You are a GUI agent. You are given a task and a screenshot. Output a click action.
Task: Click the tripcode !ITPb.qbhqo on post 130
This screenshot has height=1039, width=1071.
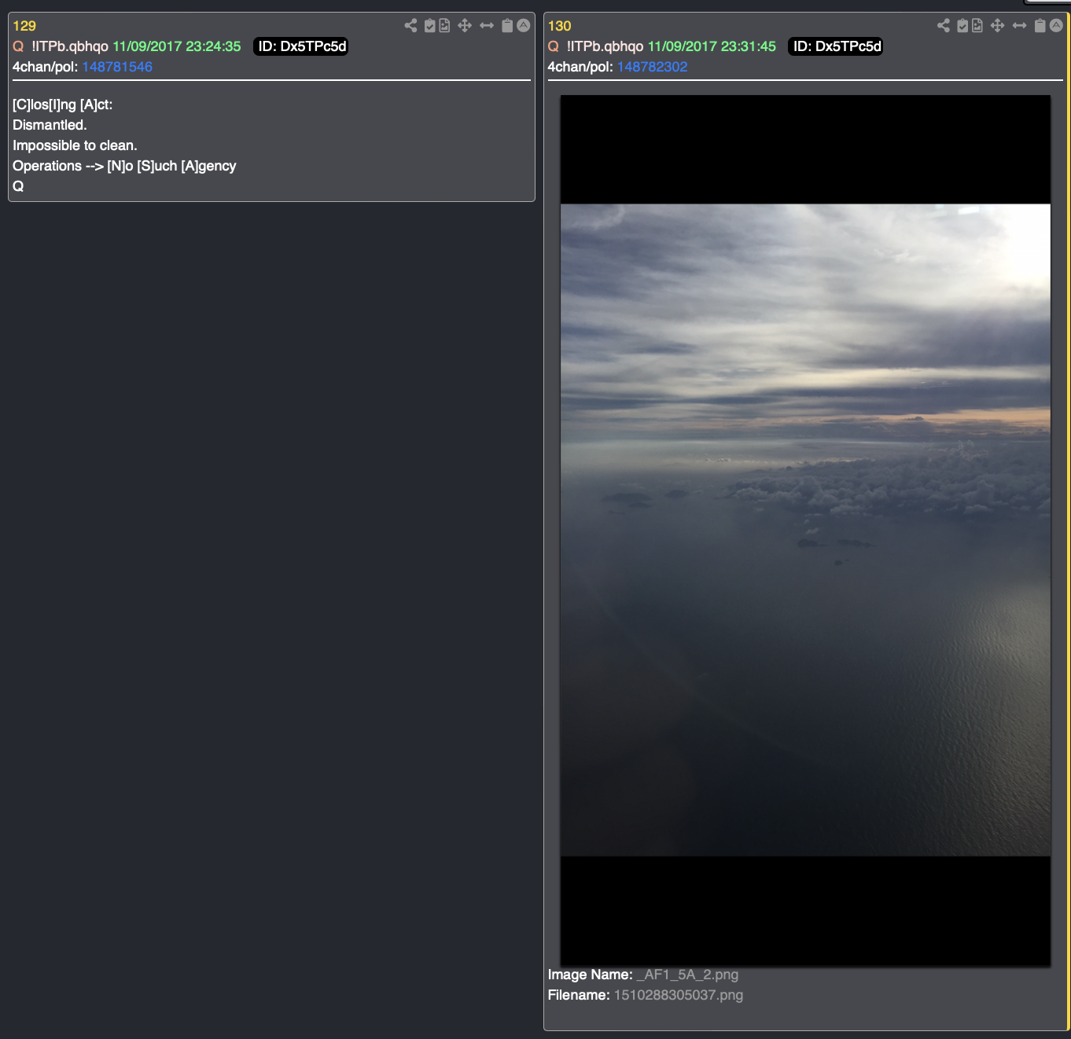pyautogui.click(x=605, y=46)
